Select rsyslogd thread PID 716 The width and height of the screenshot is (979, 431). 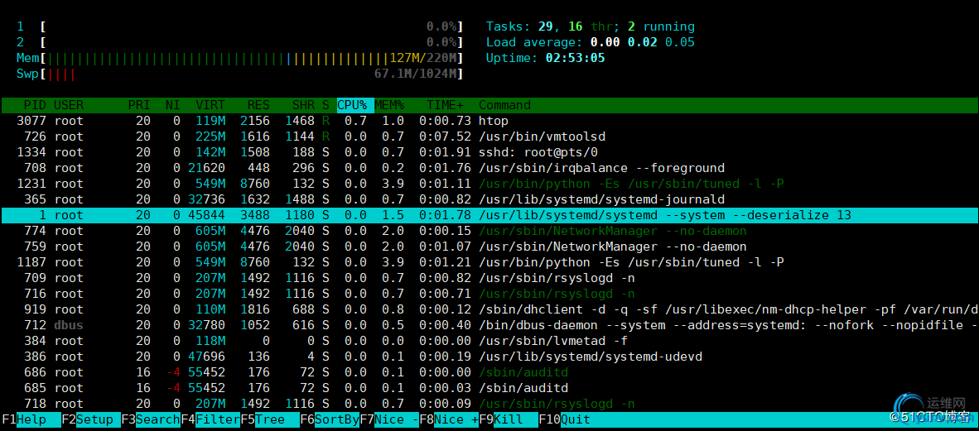click(x=489, y=294)
